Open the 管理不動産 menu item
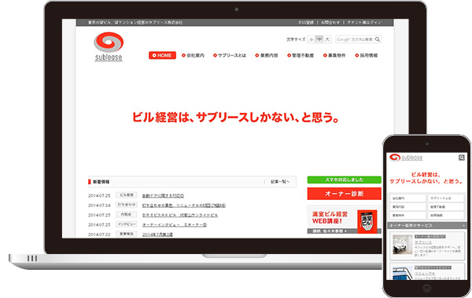The image size is (472, 298). pos(301,55)
